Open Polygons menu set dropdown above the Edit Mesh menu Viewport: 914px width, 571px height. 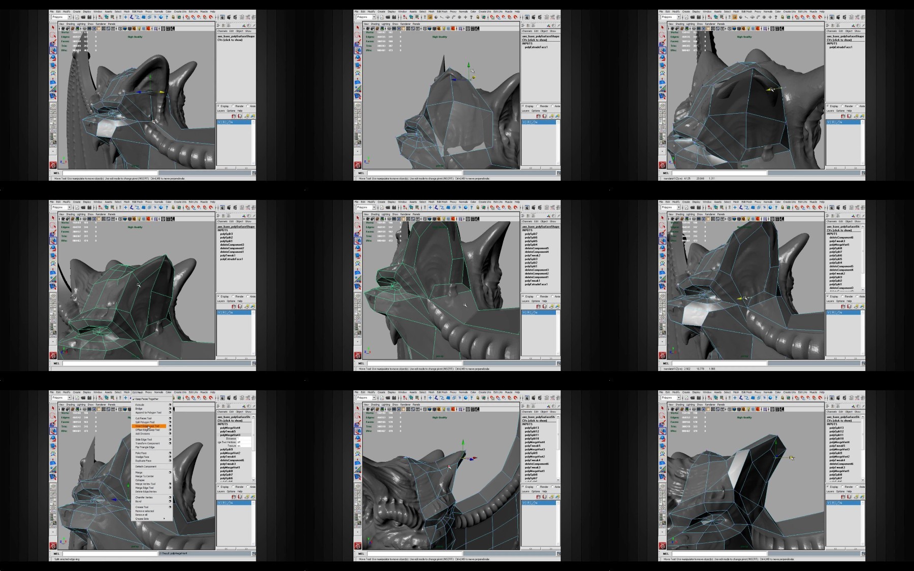(x=61, y=397)
